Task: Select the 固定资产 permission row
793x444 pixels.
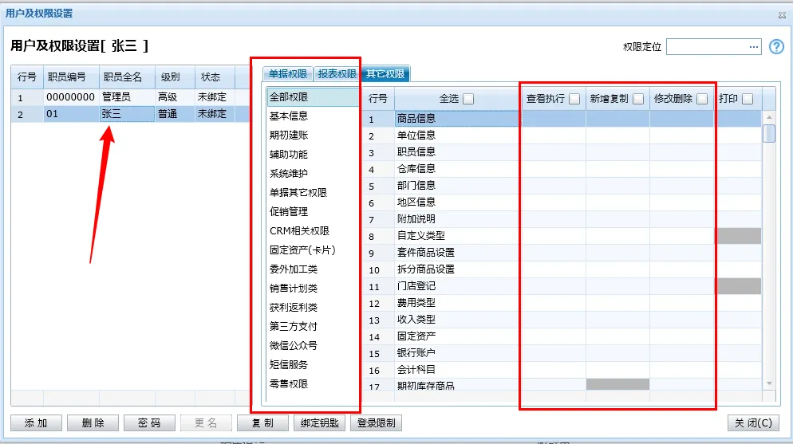Action: coord(562,336)
